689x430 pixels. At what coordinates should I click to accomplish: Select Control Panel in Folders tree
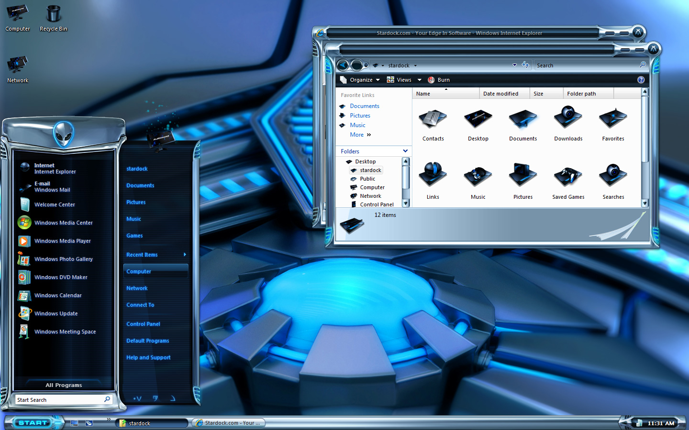(377, 204)
